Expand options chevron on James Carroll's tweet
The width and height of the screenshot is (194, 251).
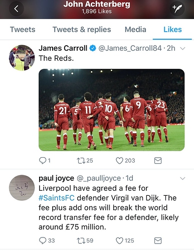183,49
